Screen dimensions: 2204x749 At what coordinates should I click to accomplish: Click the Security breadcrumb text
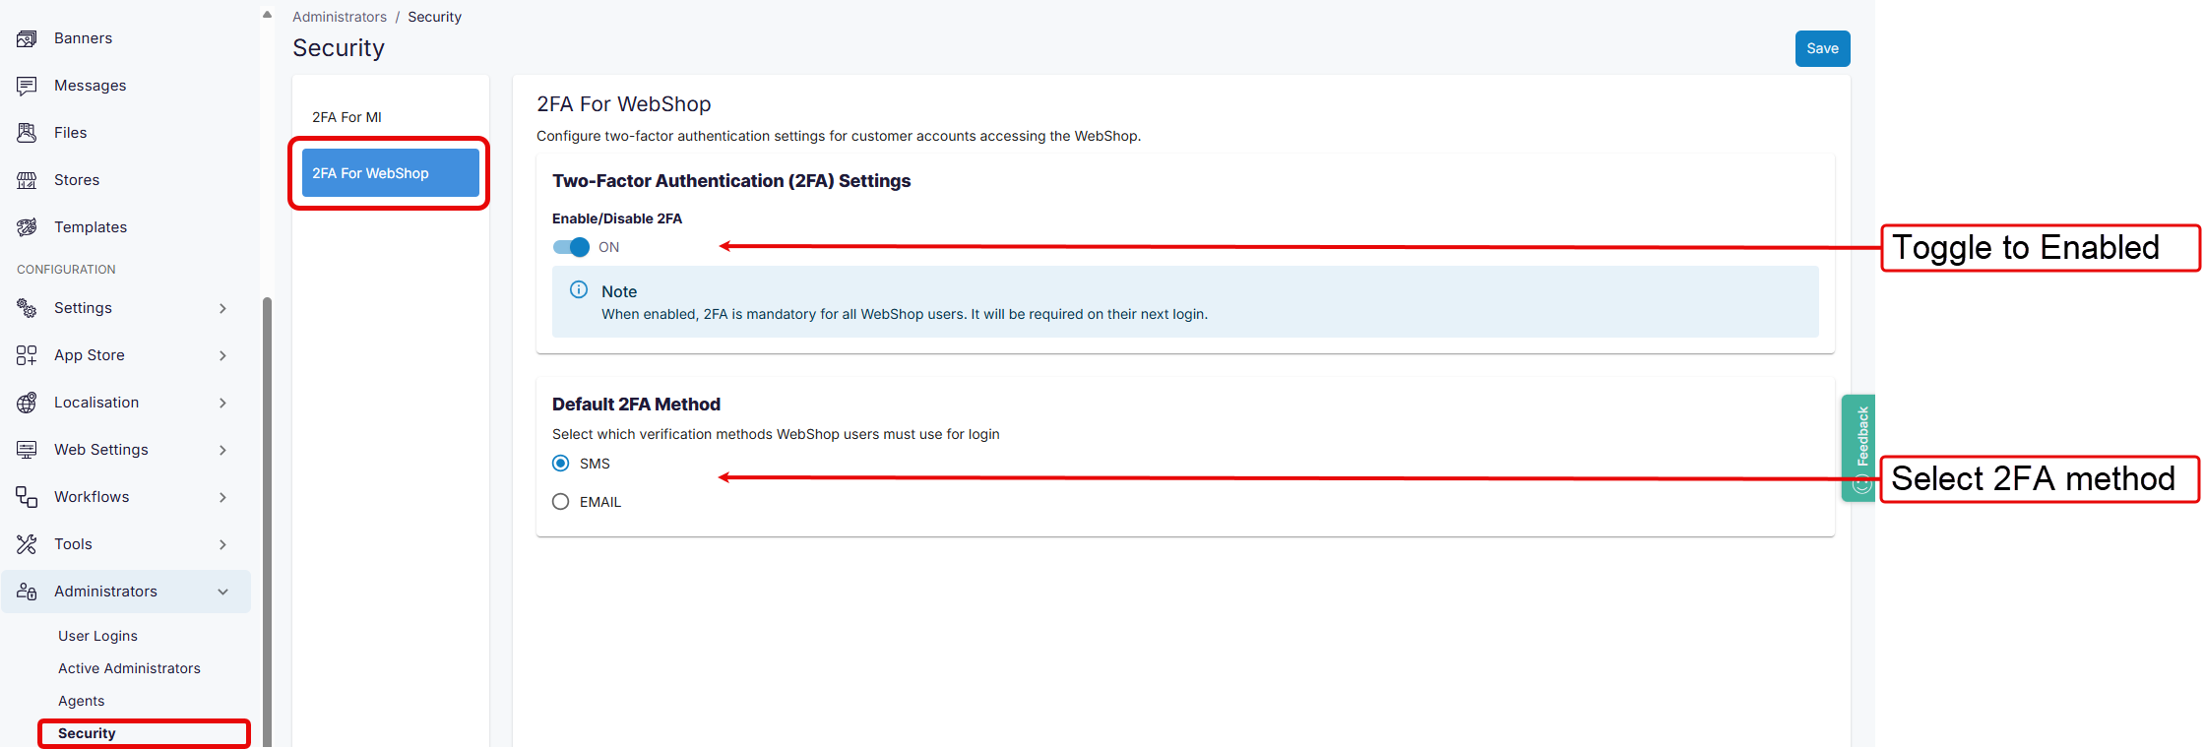pos(434,17)
